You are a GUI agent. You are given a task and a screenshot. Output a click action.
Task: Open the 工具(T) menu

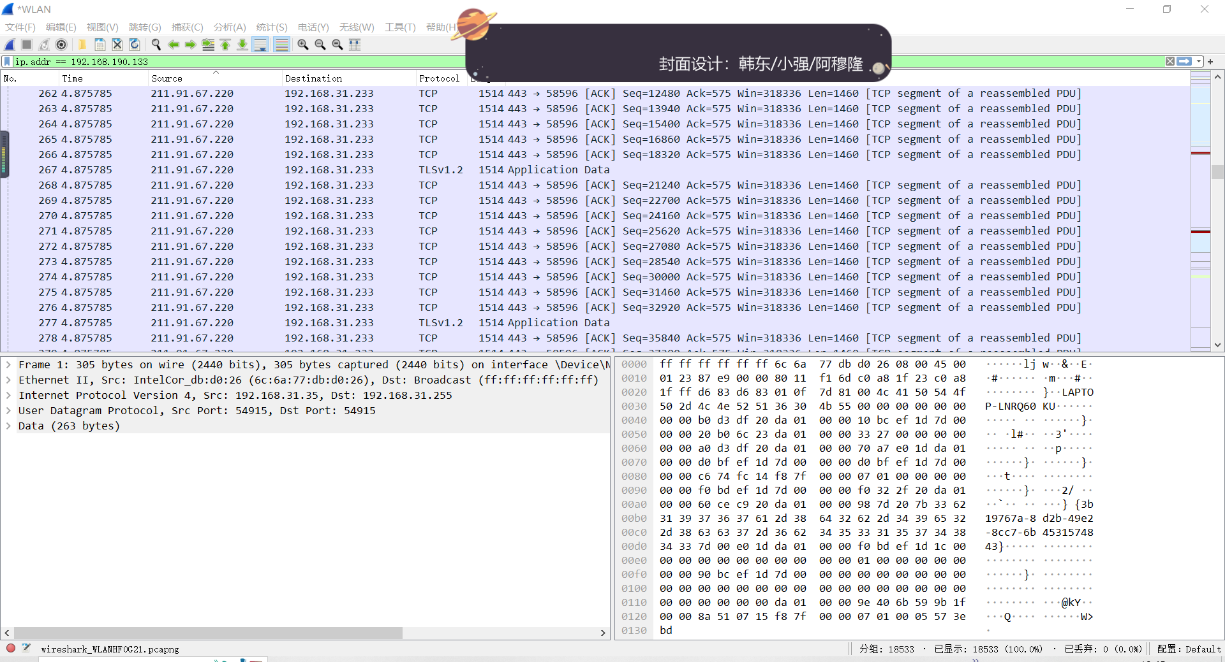[x=400, y=27]
